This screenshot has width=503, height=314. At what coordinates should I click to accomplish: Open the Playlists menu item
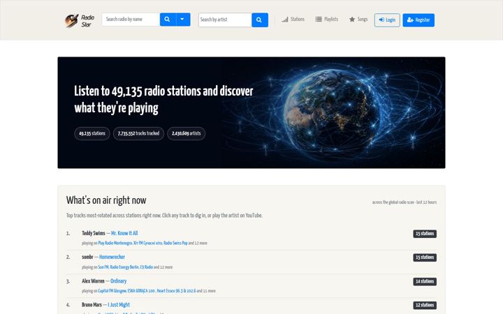coord(326,20)
